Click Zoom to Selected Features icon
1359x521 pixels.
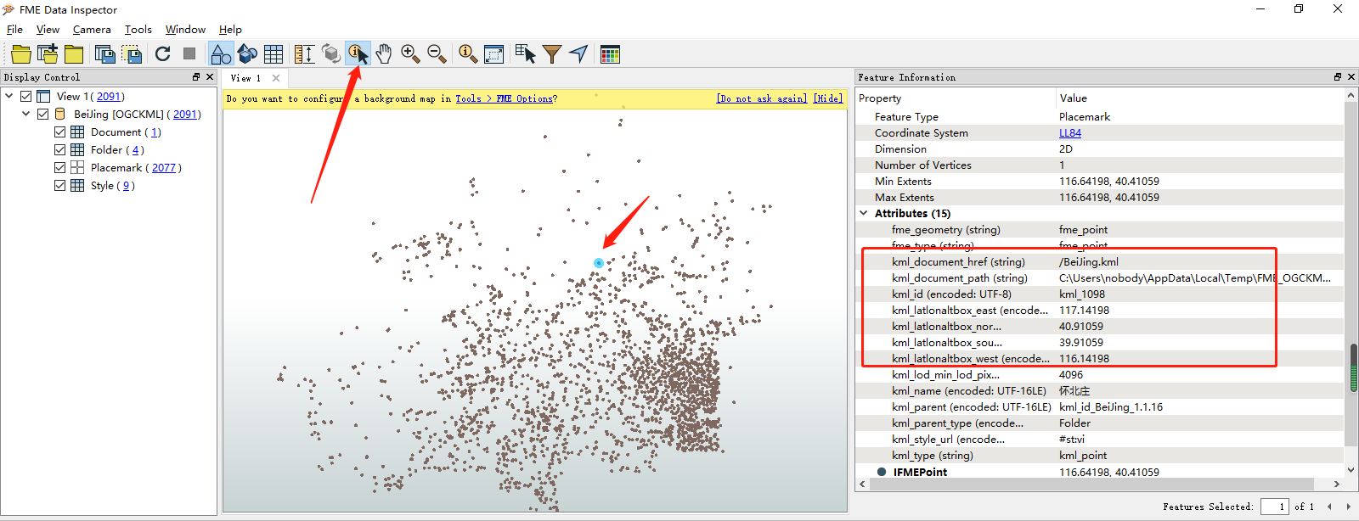tap(467, 54)
